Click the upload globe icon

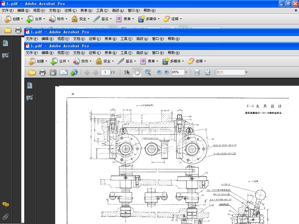pos(74,72)
